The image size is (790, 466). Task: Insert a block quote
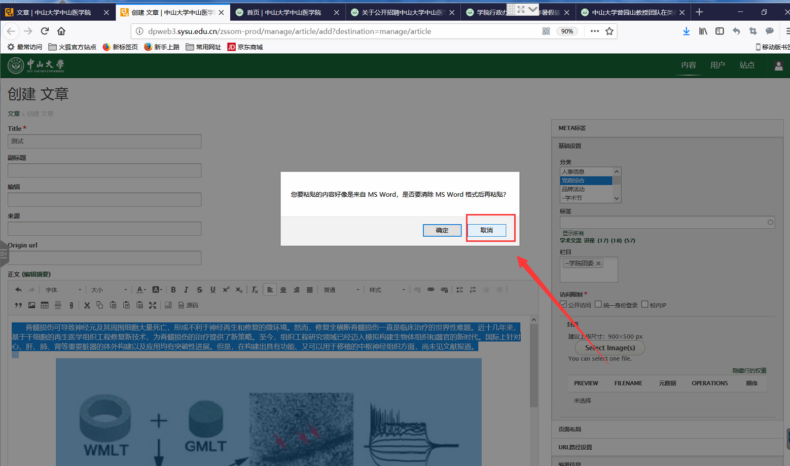pyautogui.click(x=18, y=305)
